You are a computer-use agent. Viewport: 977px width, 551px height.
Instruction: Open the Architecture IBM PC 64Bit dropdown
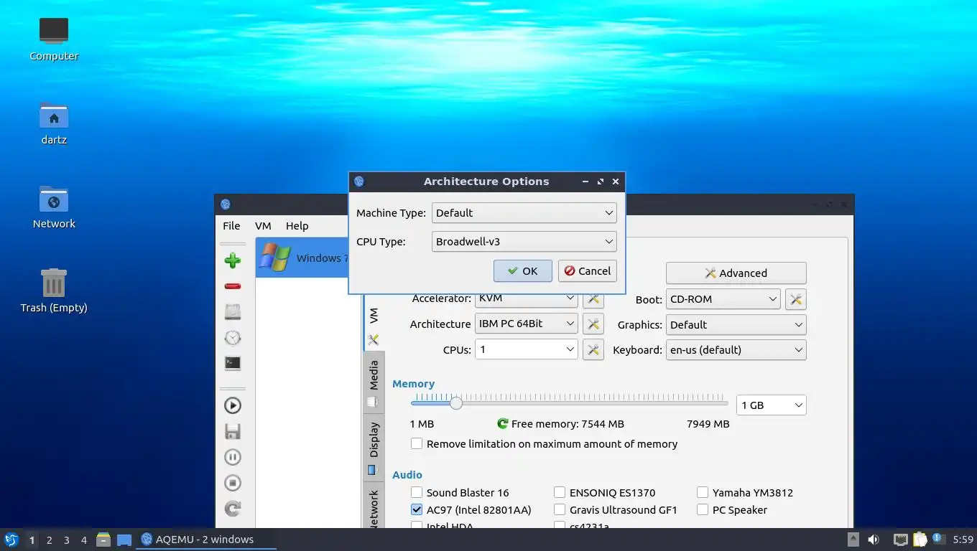(527, 324)
